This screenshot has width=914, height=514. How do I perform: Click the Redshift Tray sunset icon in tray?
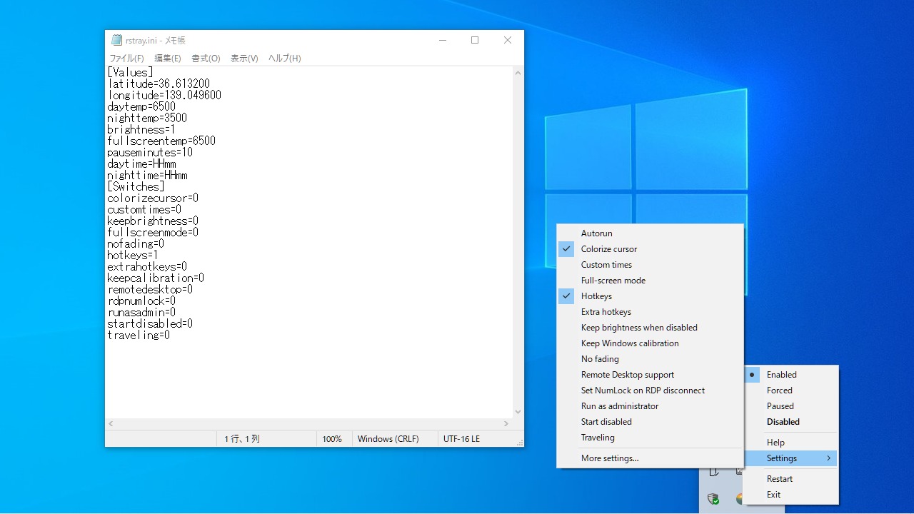click(740, 498)
